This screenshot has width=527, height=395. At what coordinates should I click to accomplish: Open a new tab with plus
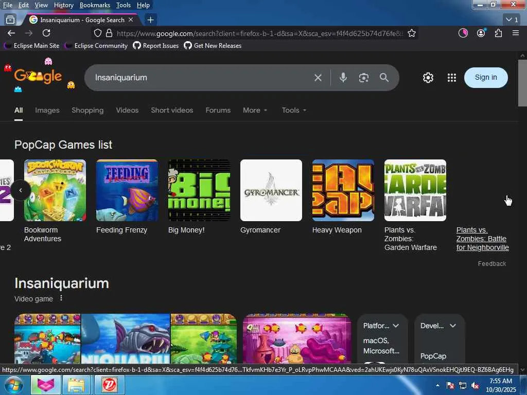[151, 20]
